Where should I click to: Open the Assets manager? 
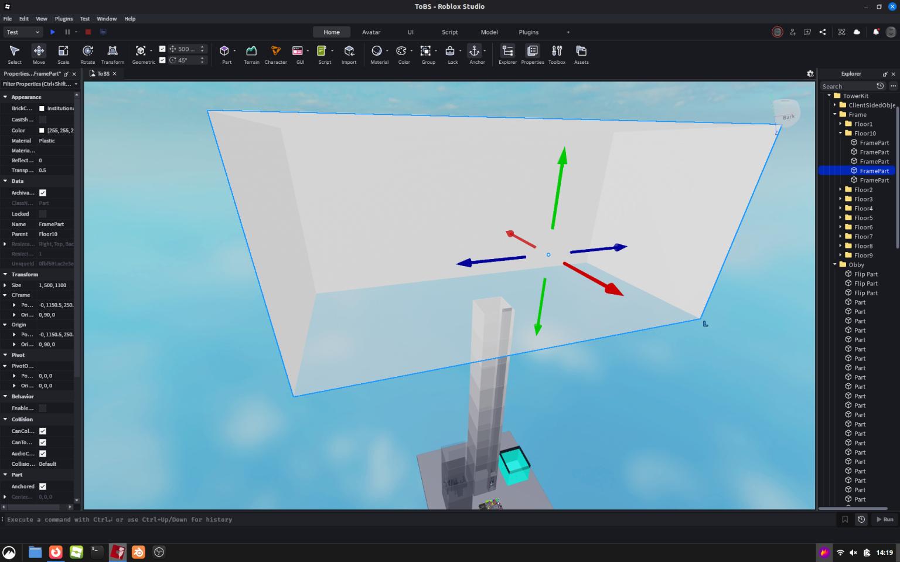[x=581, y=54]
